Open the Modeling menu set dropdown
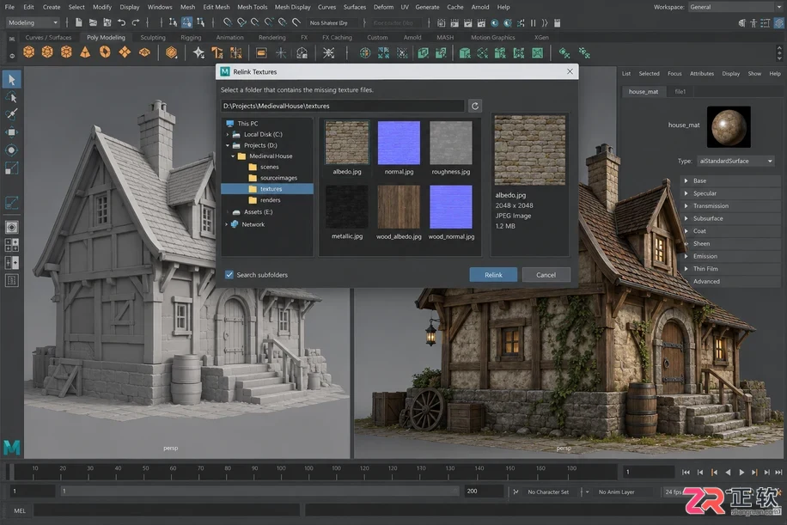Screen dimensions: 787x525 coord(33,22)
